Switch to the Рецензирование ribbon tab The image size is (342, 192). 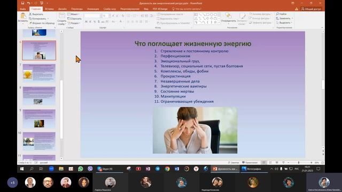coord(130,9)
